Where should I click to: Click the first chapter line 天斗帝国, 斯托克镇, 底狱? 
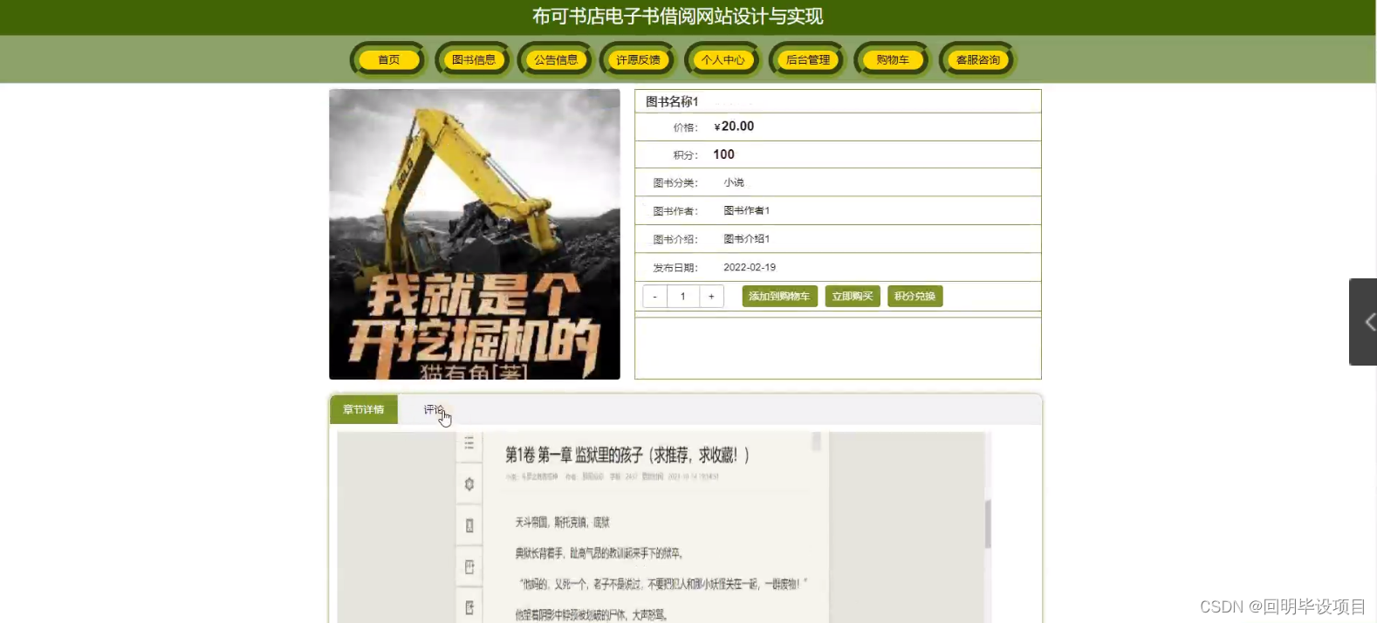(563, 522)
